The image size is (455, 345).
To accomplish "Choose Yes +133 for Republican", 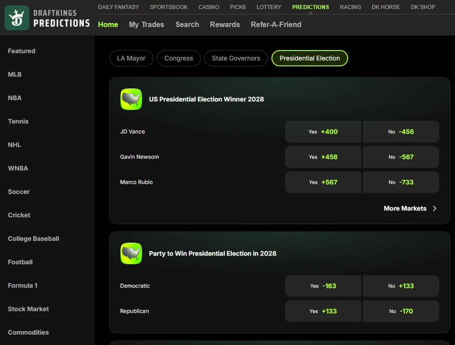I will coord(323,311).
